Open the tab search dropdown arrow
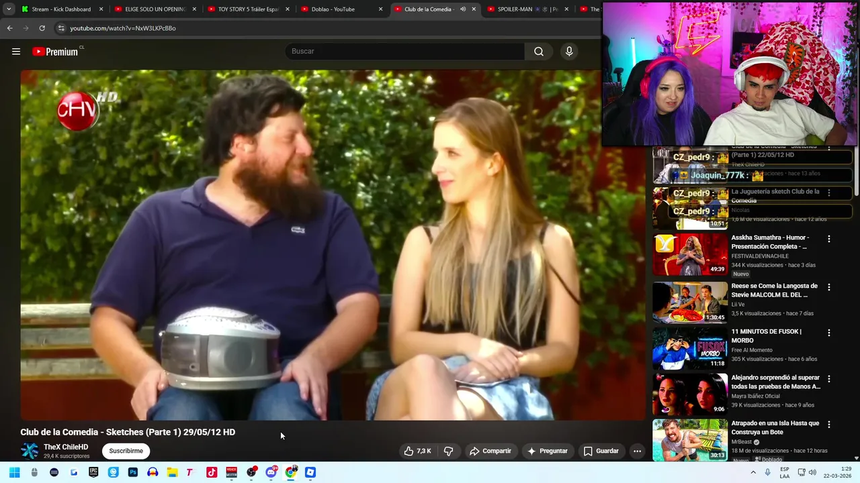Image resolution: width=860 pixels, height=483 pixels. click(x=9, y=9)
